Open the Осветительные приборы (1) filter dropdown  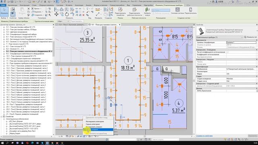[x=220, y=37]
